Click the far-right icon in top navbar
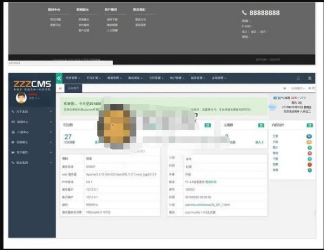The width and height of the screenshot is (324, 250). [x=310, y=78]
